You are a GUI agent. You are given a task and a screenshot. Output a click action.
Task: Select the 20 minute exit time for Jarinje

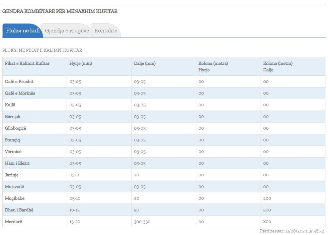click(x=137, y=175)
